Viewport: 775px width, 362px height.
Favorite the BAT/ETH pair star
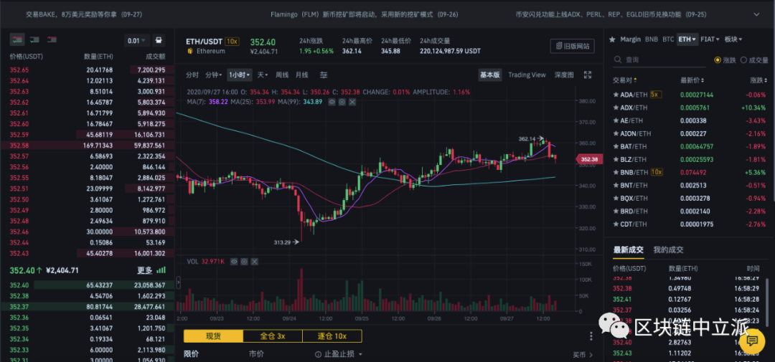coord(616,146)
